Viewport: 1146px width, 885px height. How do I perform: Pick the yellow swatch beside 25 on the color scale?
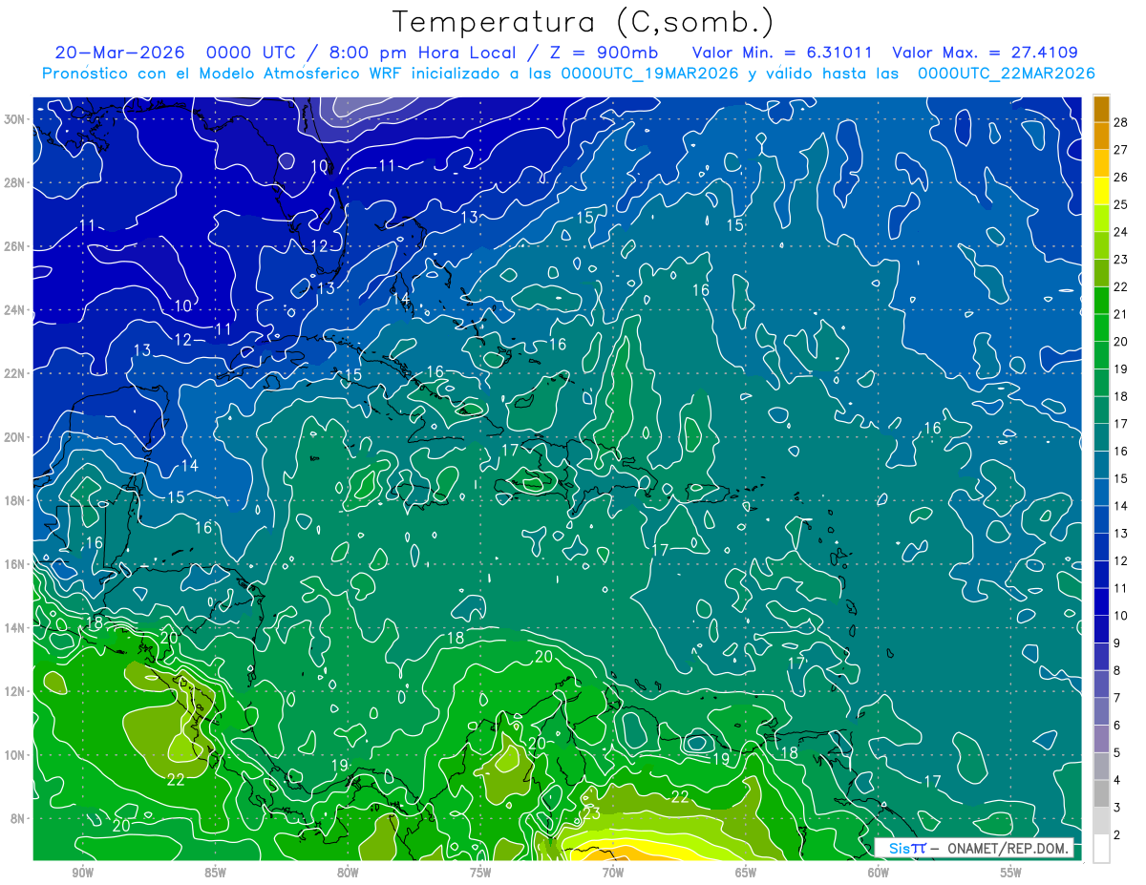point(1101,190)
